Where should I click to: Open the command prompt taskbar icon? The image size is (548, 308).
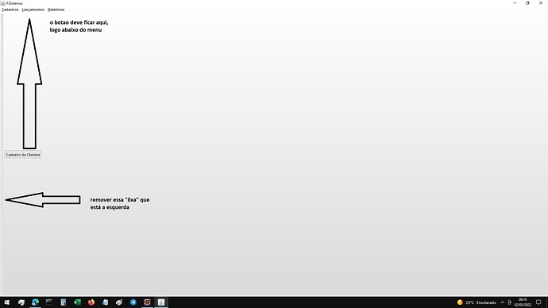coord(49,302)
